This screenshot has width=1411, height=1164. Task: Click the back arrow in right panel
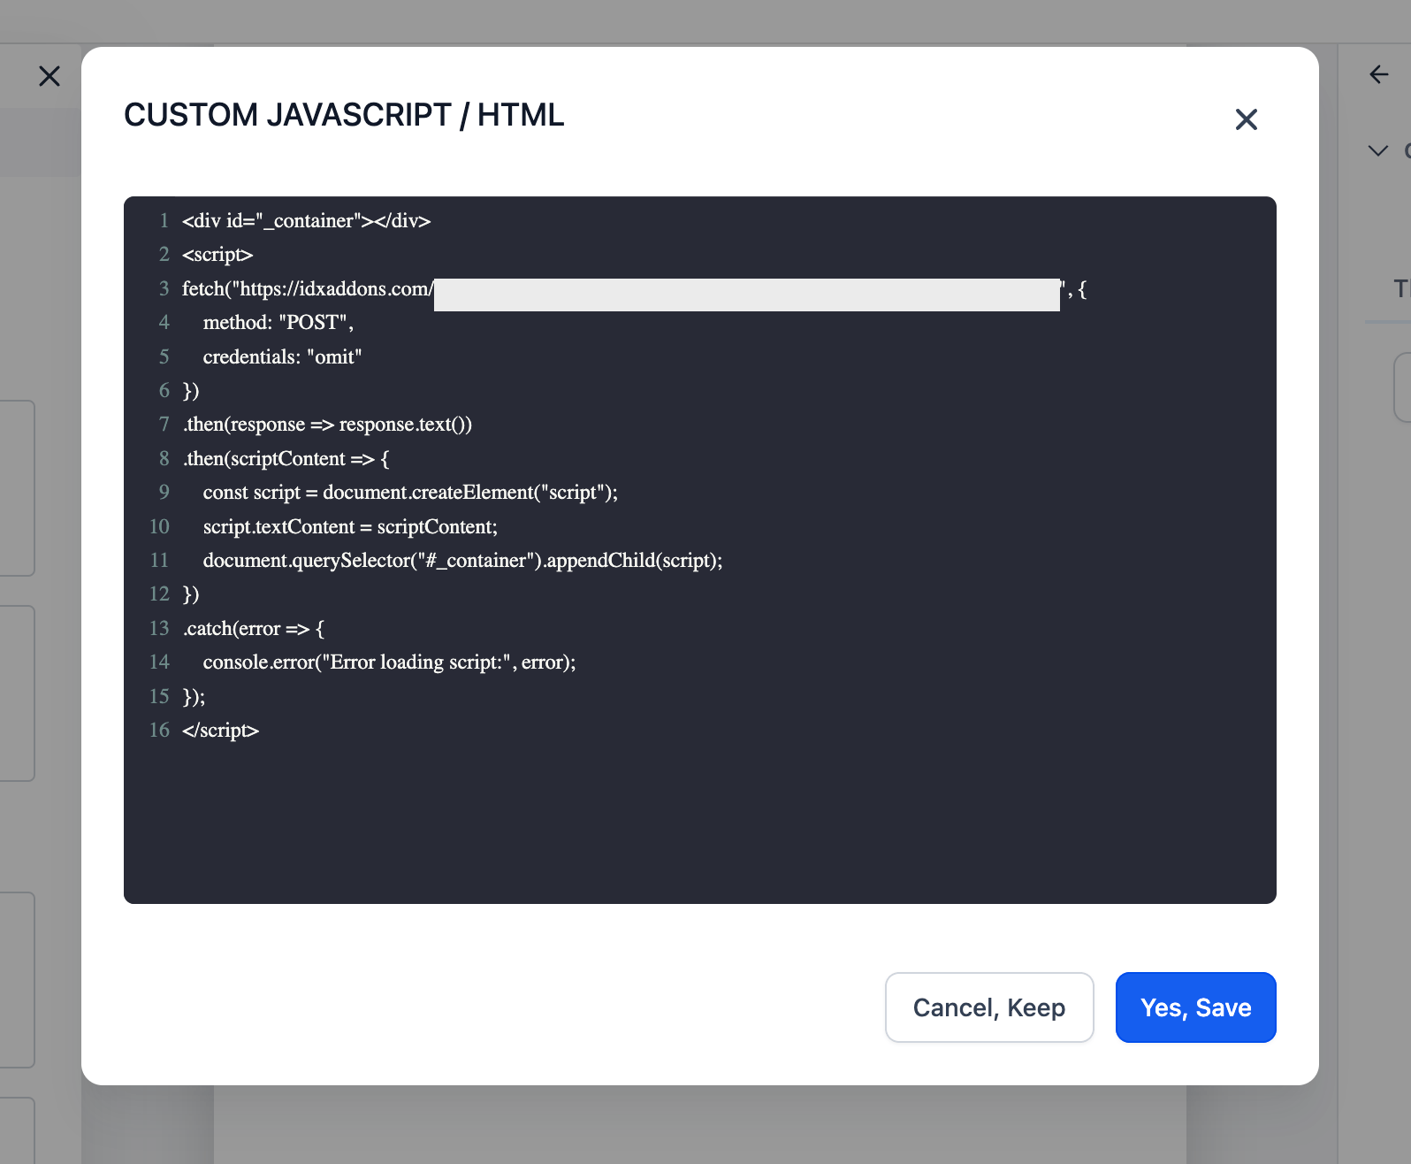1378,74
